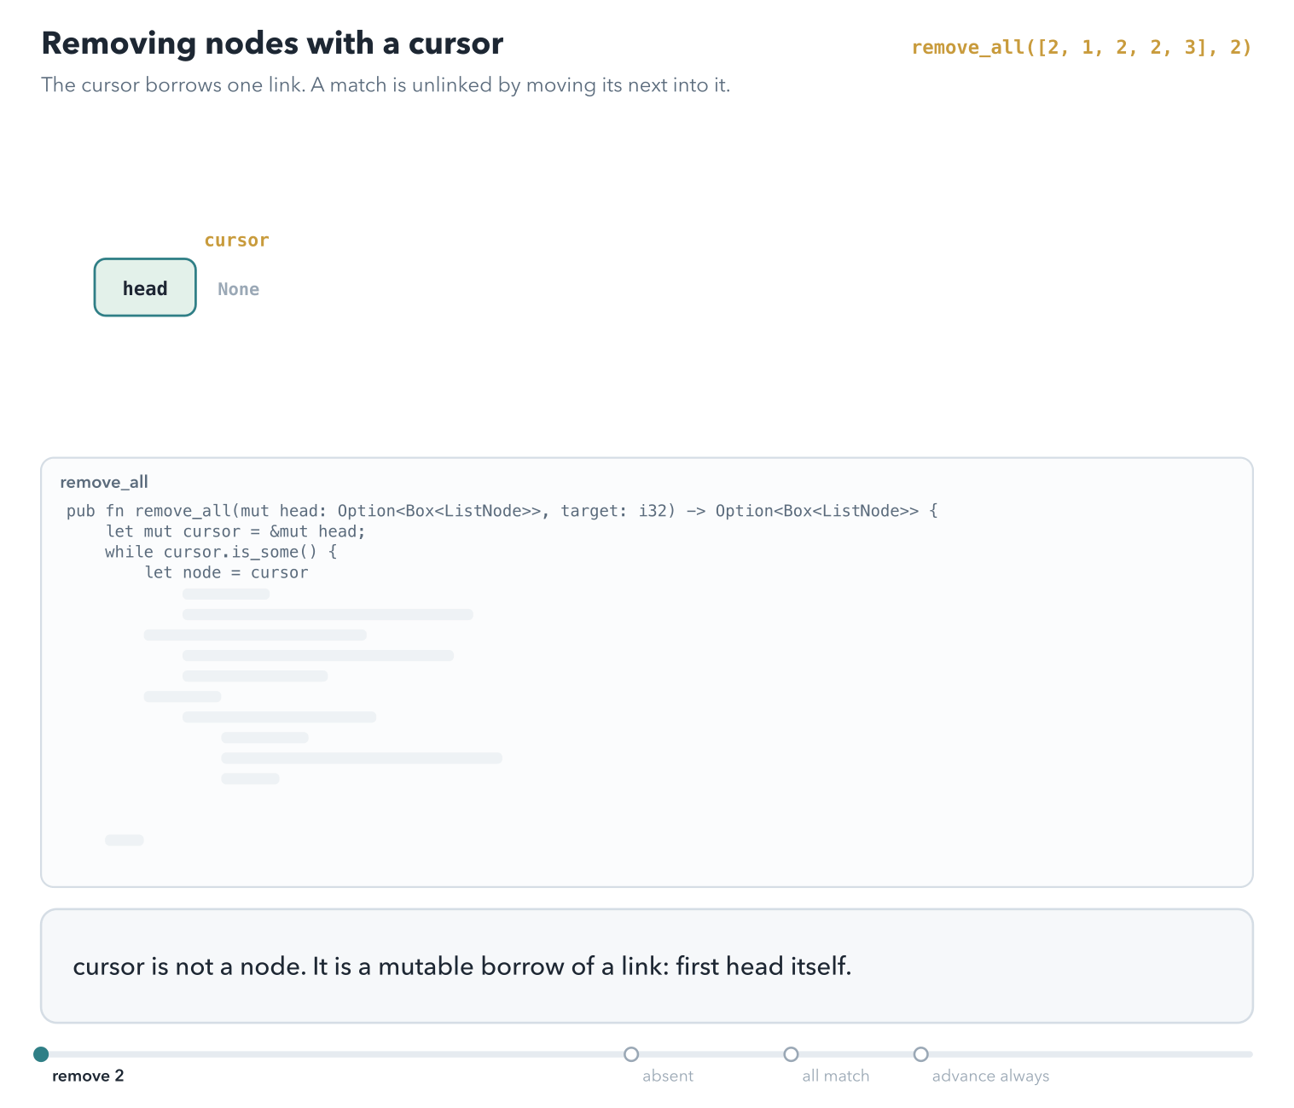This screenshot has width=1294, height=1108.
Task: Click the "absent" chapter label
Action: point(668,1076)
